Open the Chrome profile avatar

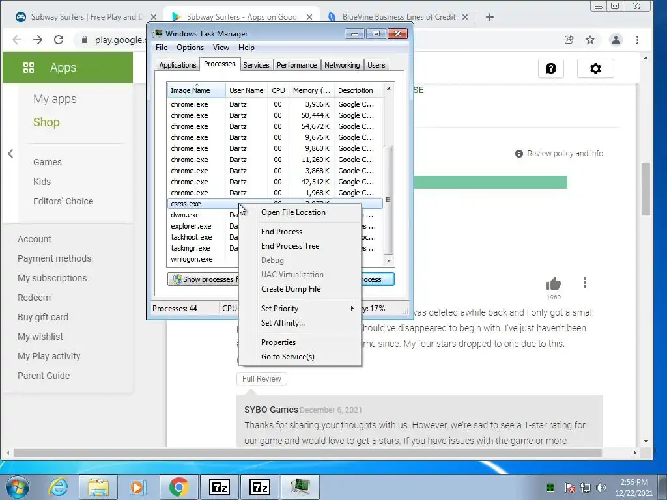tap(616, 40)
